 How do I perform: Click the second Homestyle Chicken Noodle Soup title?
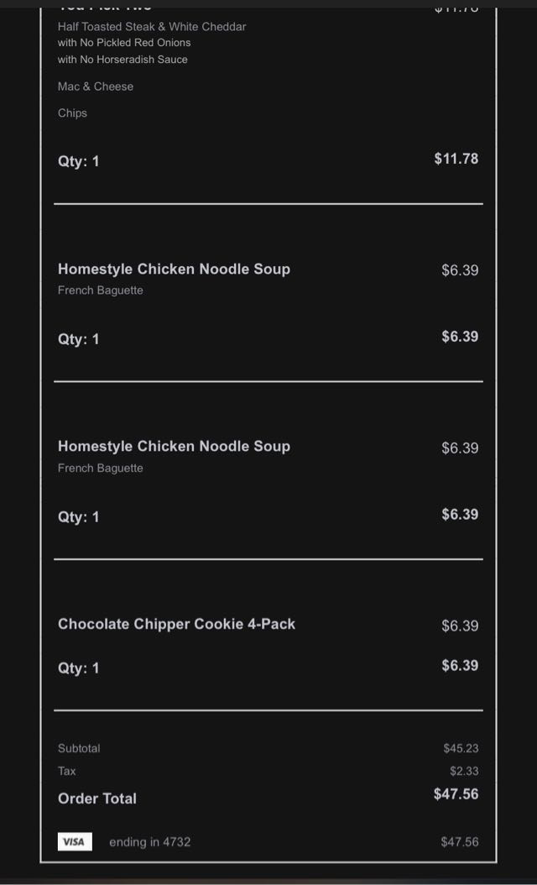tap(174, 446)
